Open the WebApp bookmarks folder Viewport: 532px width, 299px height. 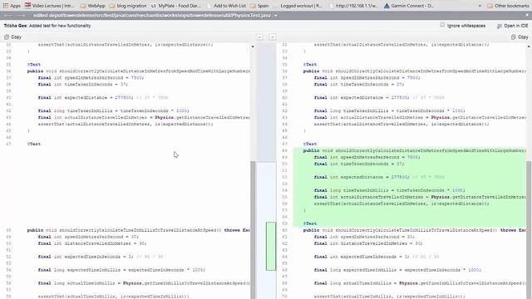tap(92, 6)
